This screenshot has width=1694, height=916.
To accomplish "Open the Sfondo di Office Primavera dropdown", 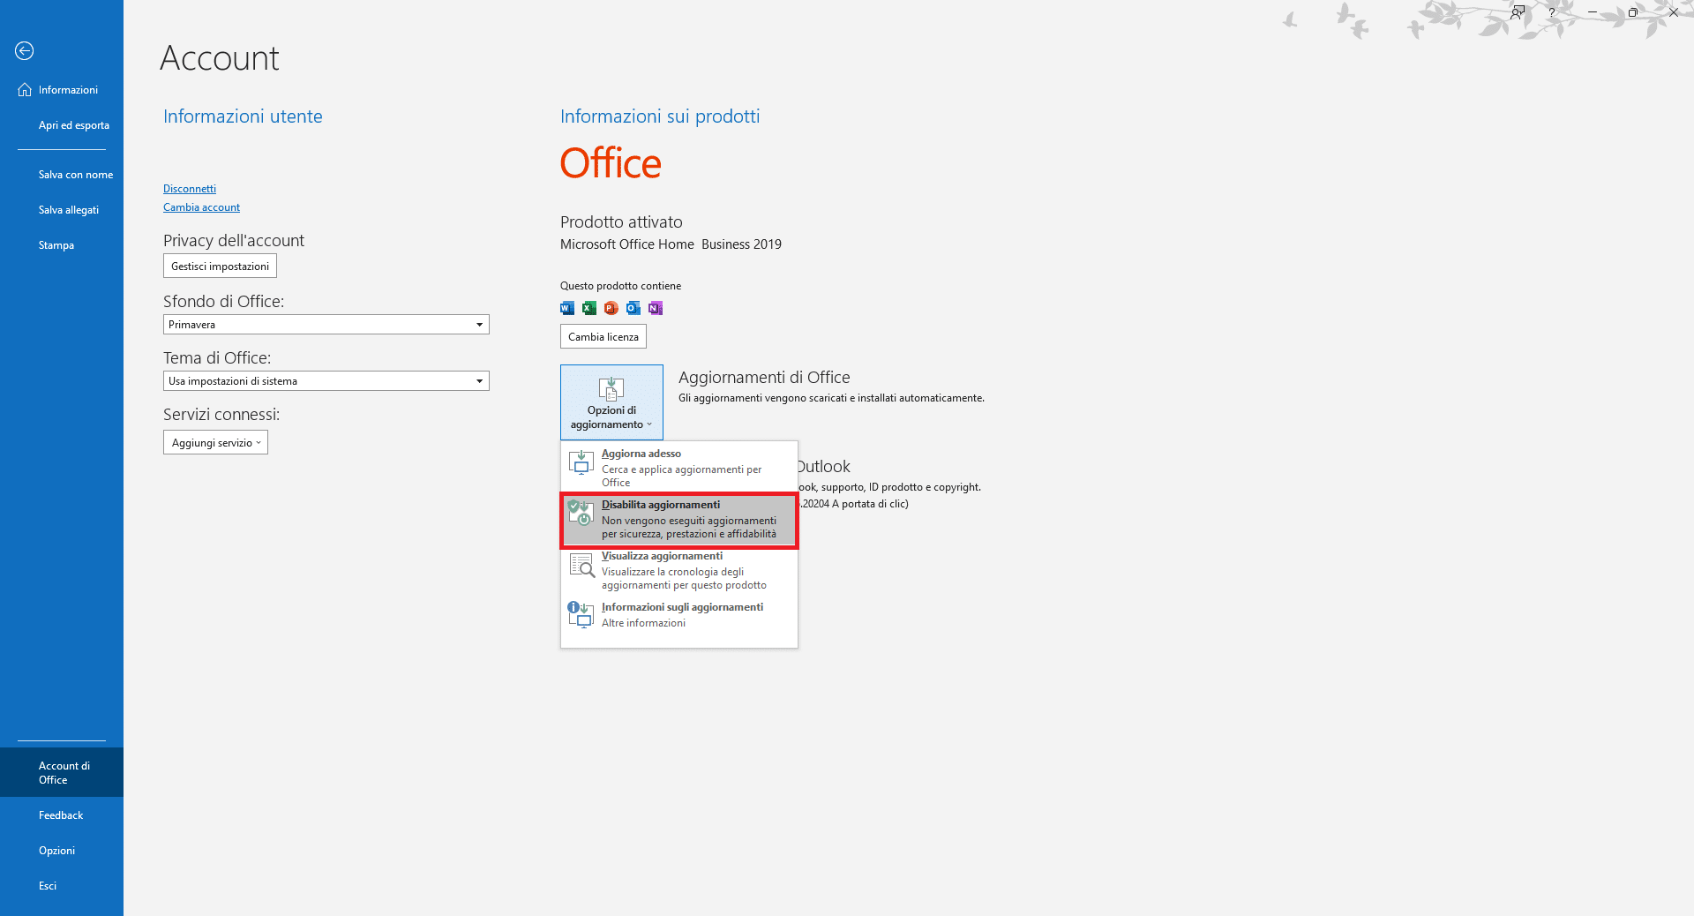I will tap(326, 325).
